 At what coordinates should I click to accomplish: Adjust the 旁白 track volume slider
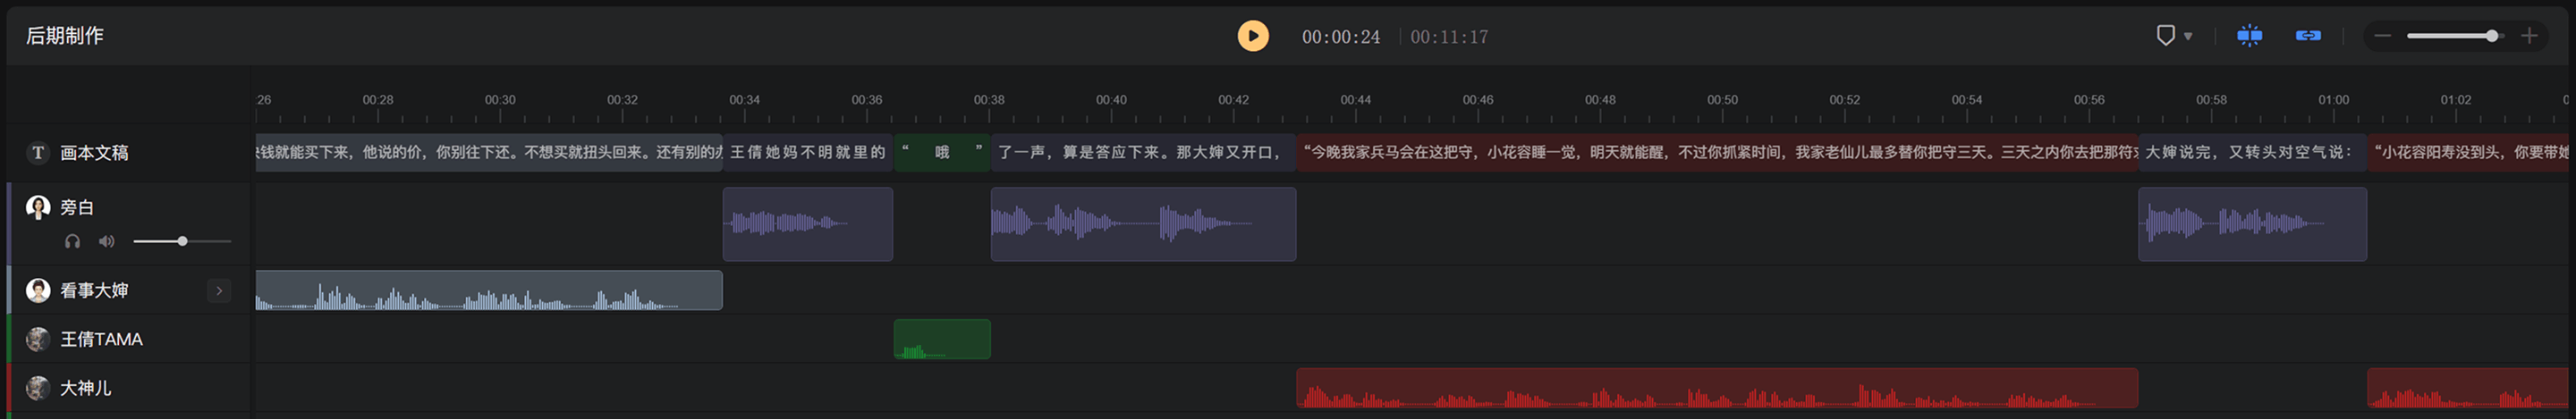tap(182, 241)
